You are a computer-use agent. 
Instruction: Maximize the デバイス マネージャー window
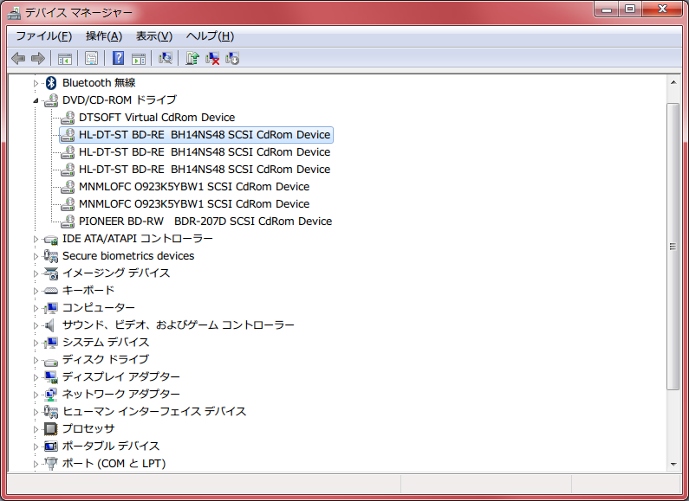pos(630,9)
